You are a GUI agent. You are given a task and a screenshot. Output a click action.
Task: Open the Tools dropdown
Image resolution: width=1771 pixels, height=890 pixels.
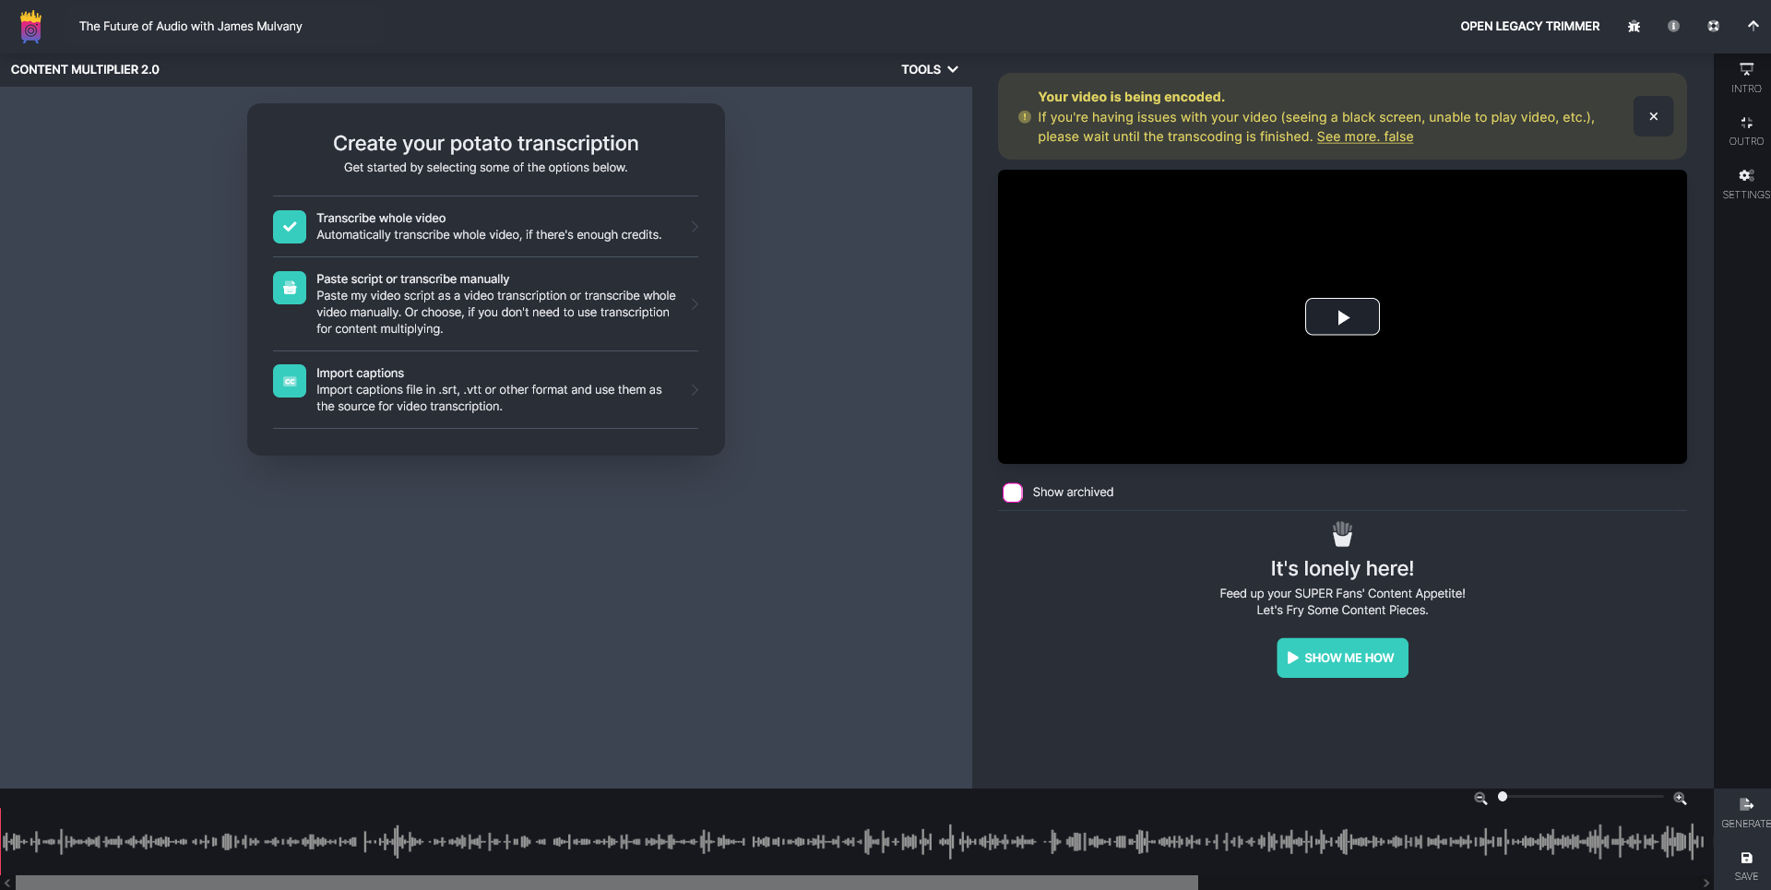(x=929, y=69)
